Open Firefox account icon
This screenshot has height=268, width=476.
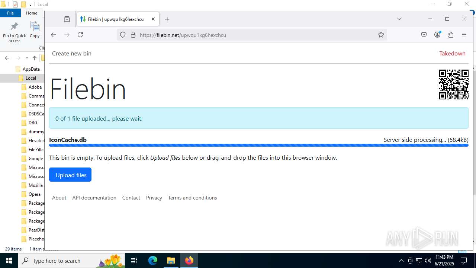437,35
